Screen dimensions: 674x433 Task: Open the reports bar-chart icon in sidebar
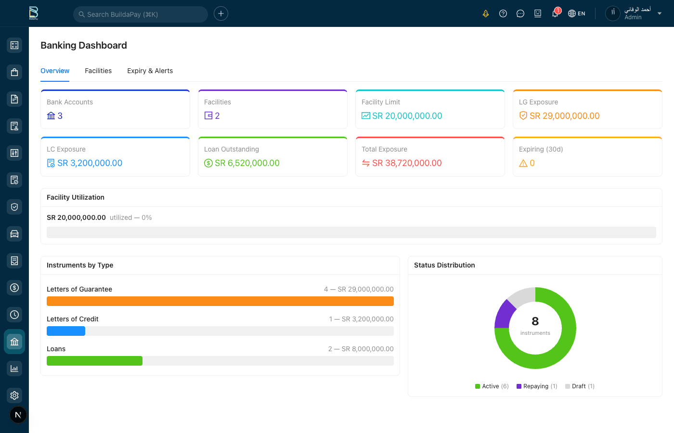(x=14, y=368)
